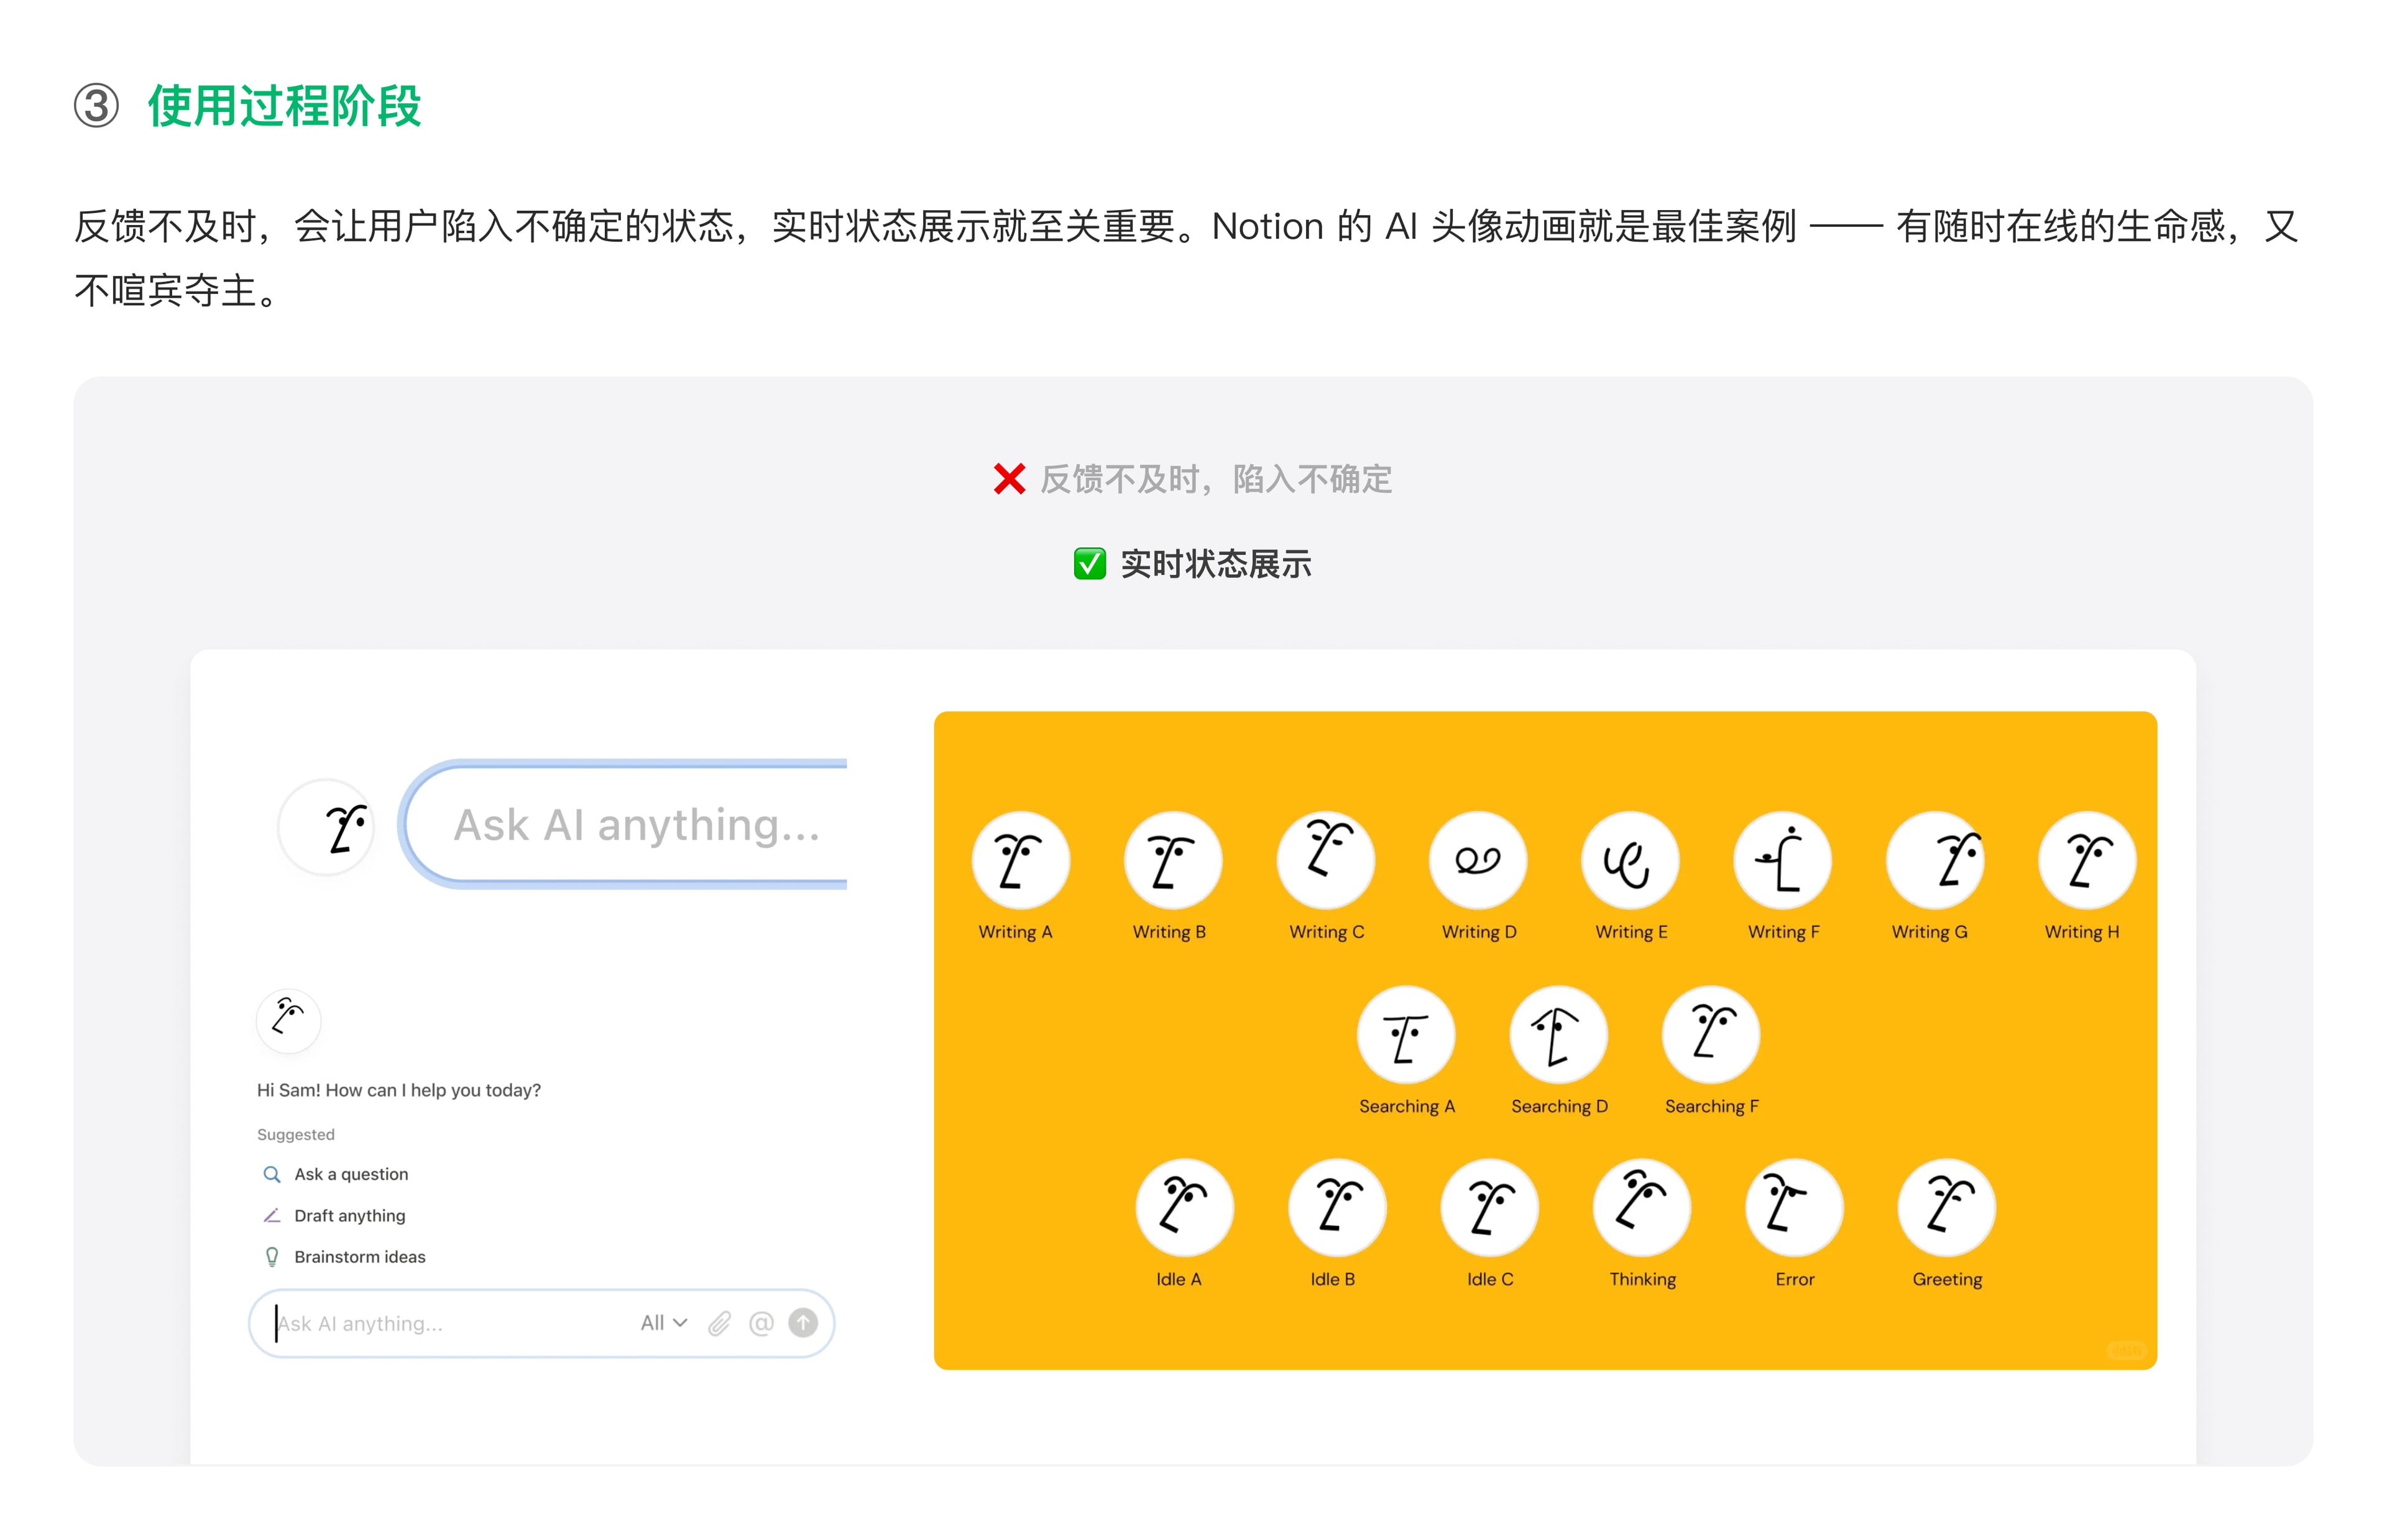Select the Writing C avatar icon

tap(1325, 860)
